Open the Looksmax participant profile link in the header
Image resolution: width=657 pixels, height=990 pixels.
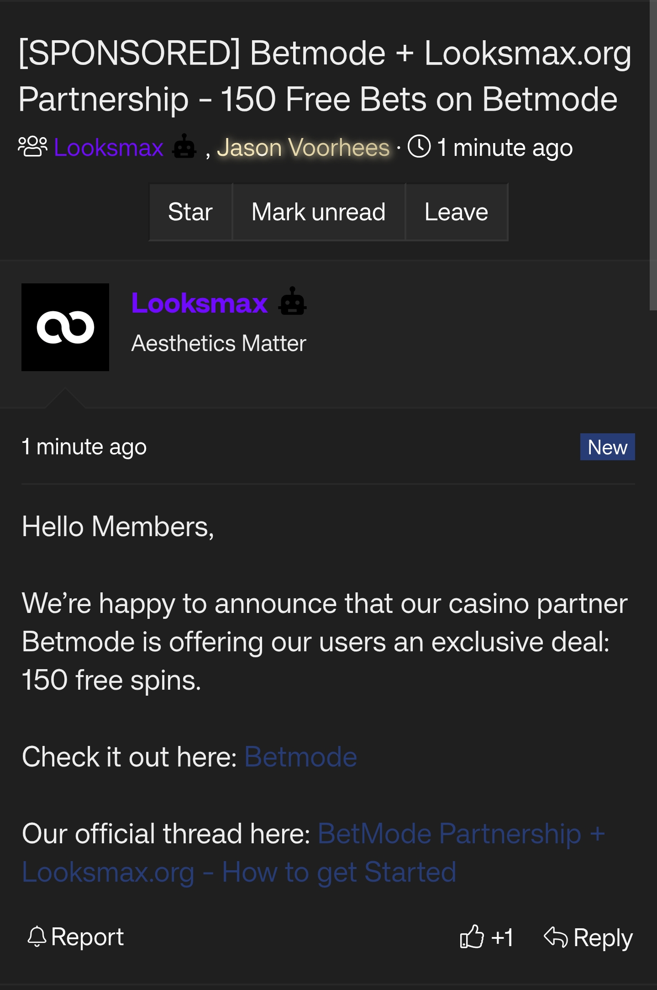point(109,148)
